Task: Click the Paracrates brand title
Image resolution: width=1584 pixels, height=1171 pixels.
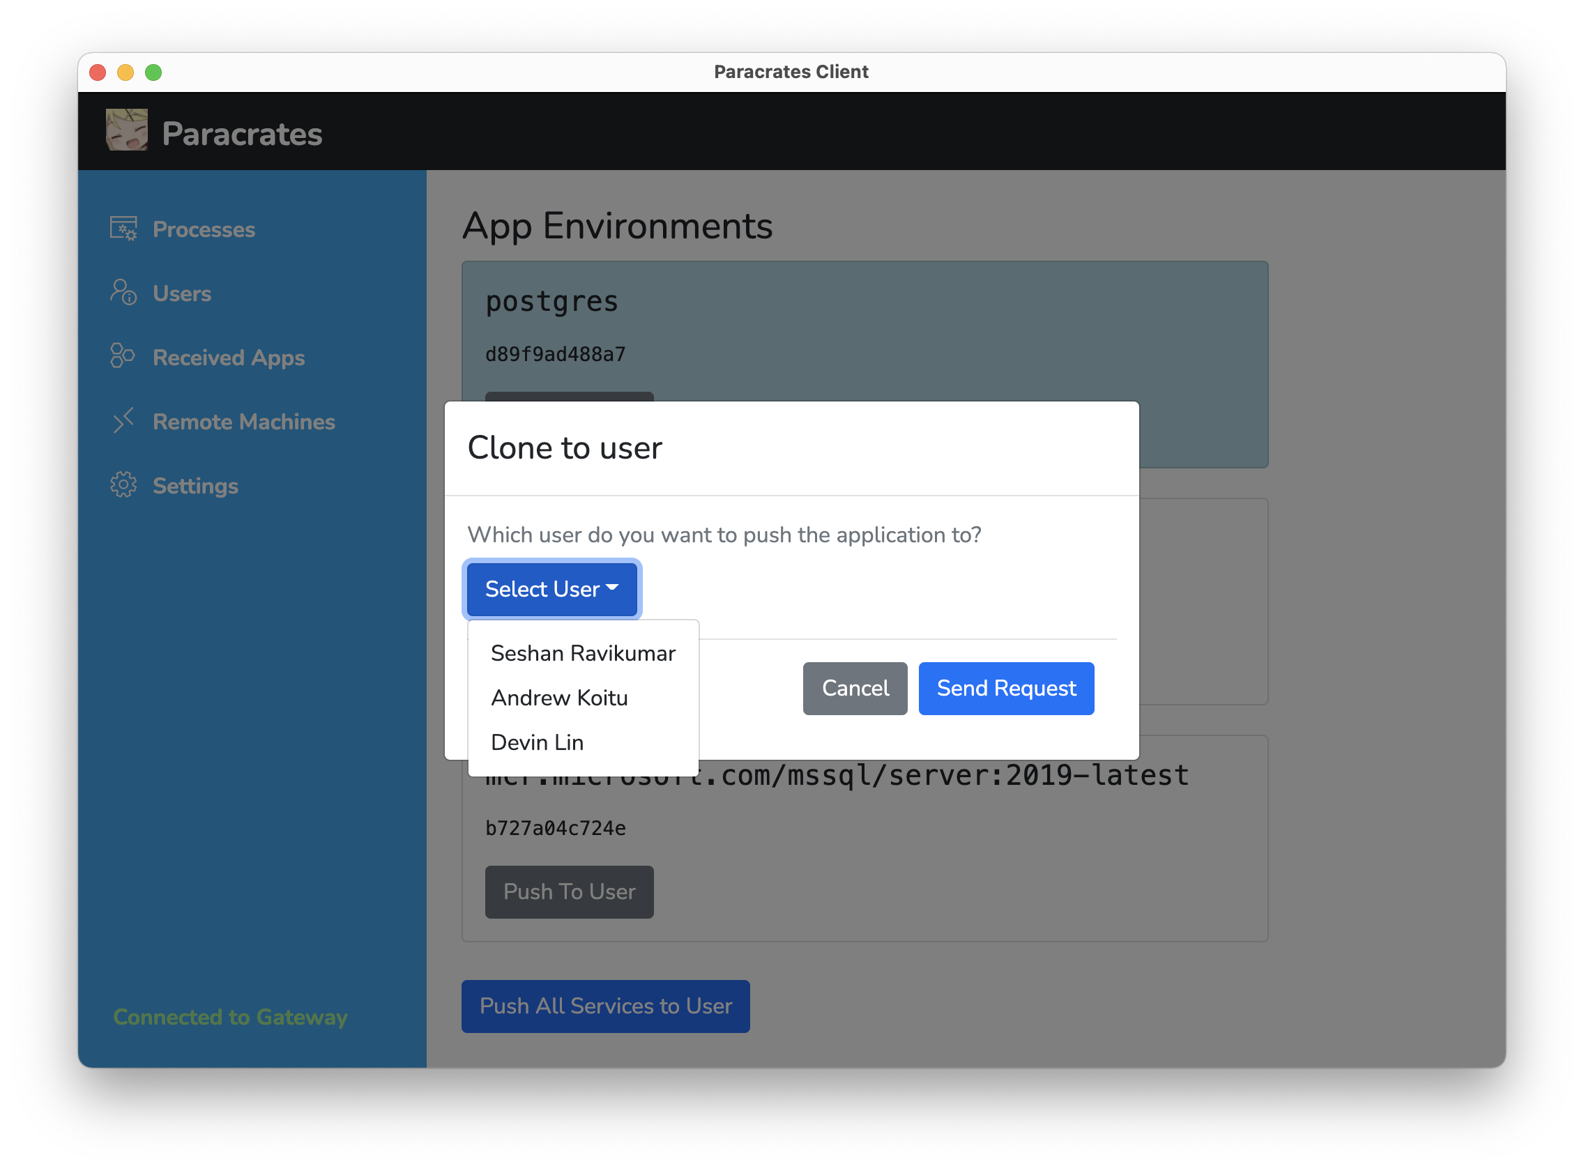Action: [242, 134]
